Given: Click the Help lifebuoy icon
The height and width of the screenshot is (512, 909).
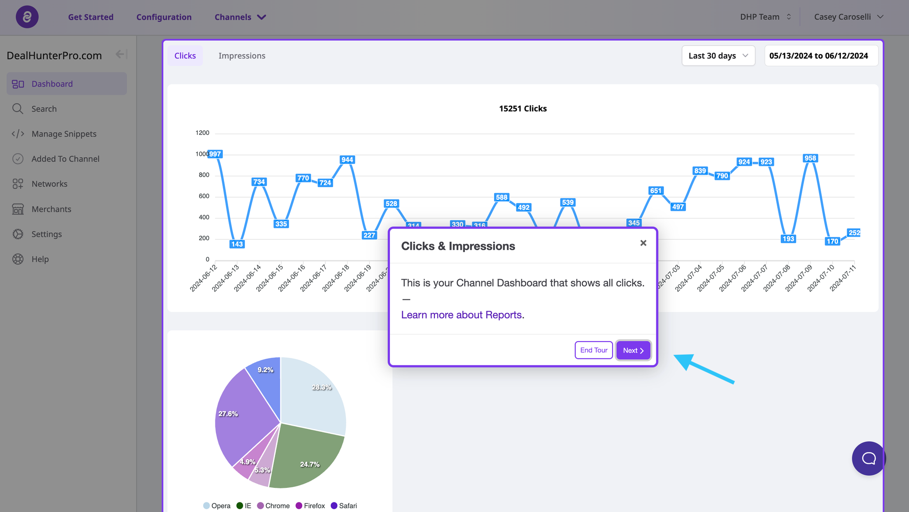Looking at the screenshot, I should [18, 259].
